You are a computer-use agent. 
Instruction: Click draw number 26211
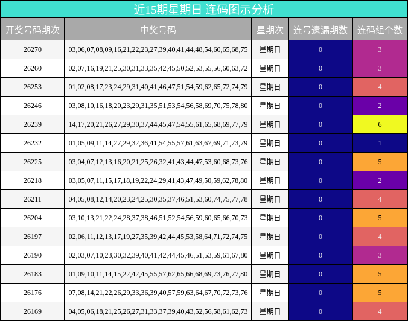click(33, 199)
